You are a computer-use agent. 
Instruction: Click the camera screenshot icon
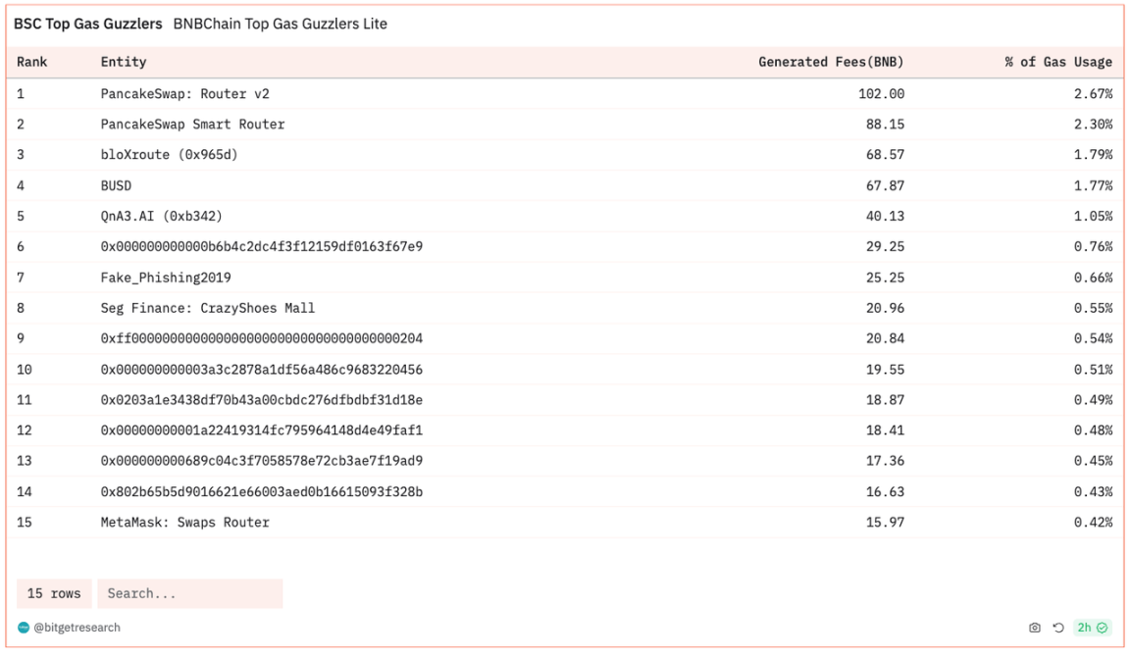1034,628
